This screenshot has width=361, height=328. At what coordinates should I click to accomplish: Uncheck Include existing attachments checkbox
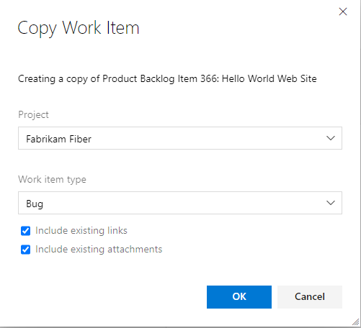25,250
